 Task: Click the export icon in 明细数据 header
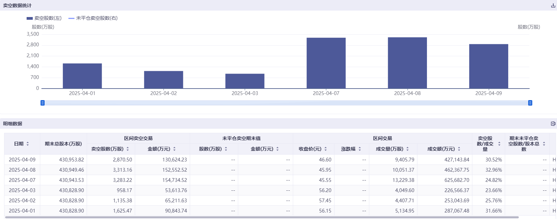tap(553, 124)
